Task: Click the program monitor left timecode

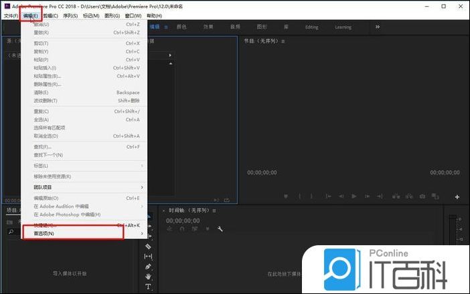Action: pyautogui.click(x=262, y=172)
